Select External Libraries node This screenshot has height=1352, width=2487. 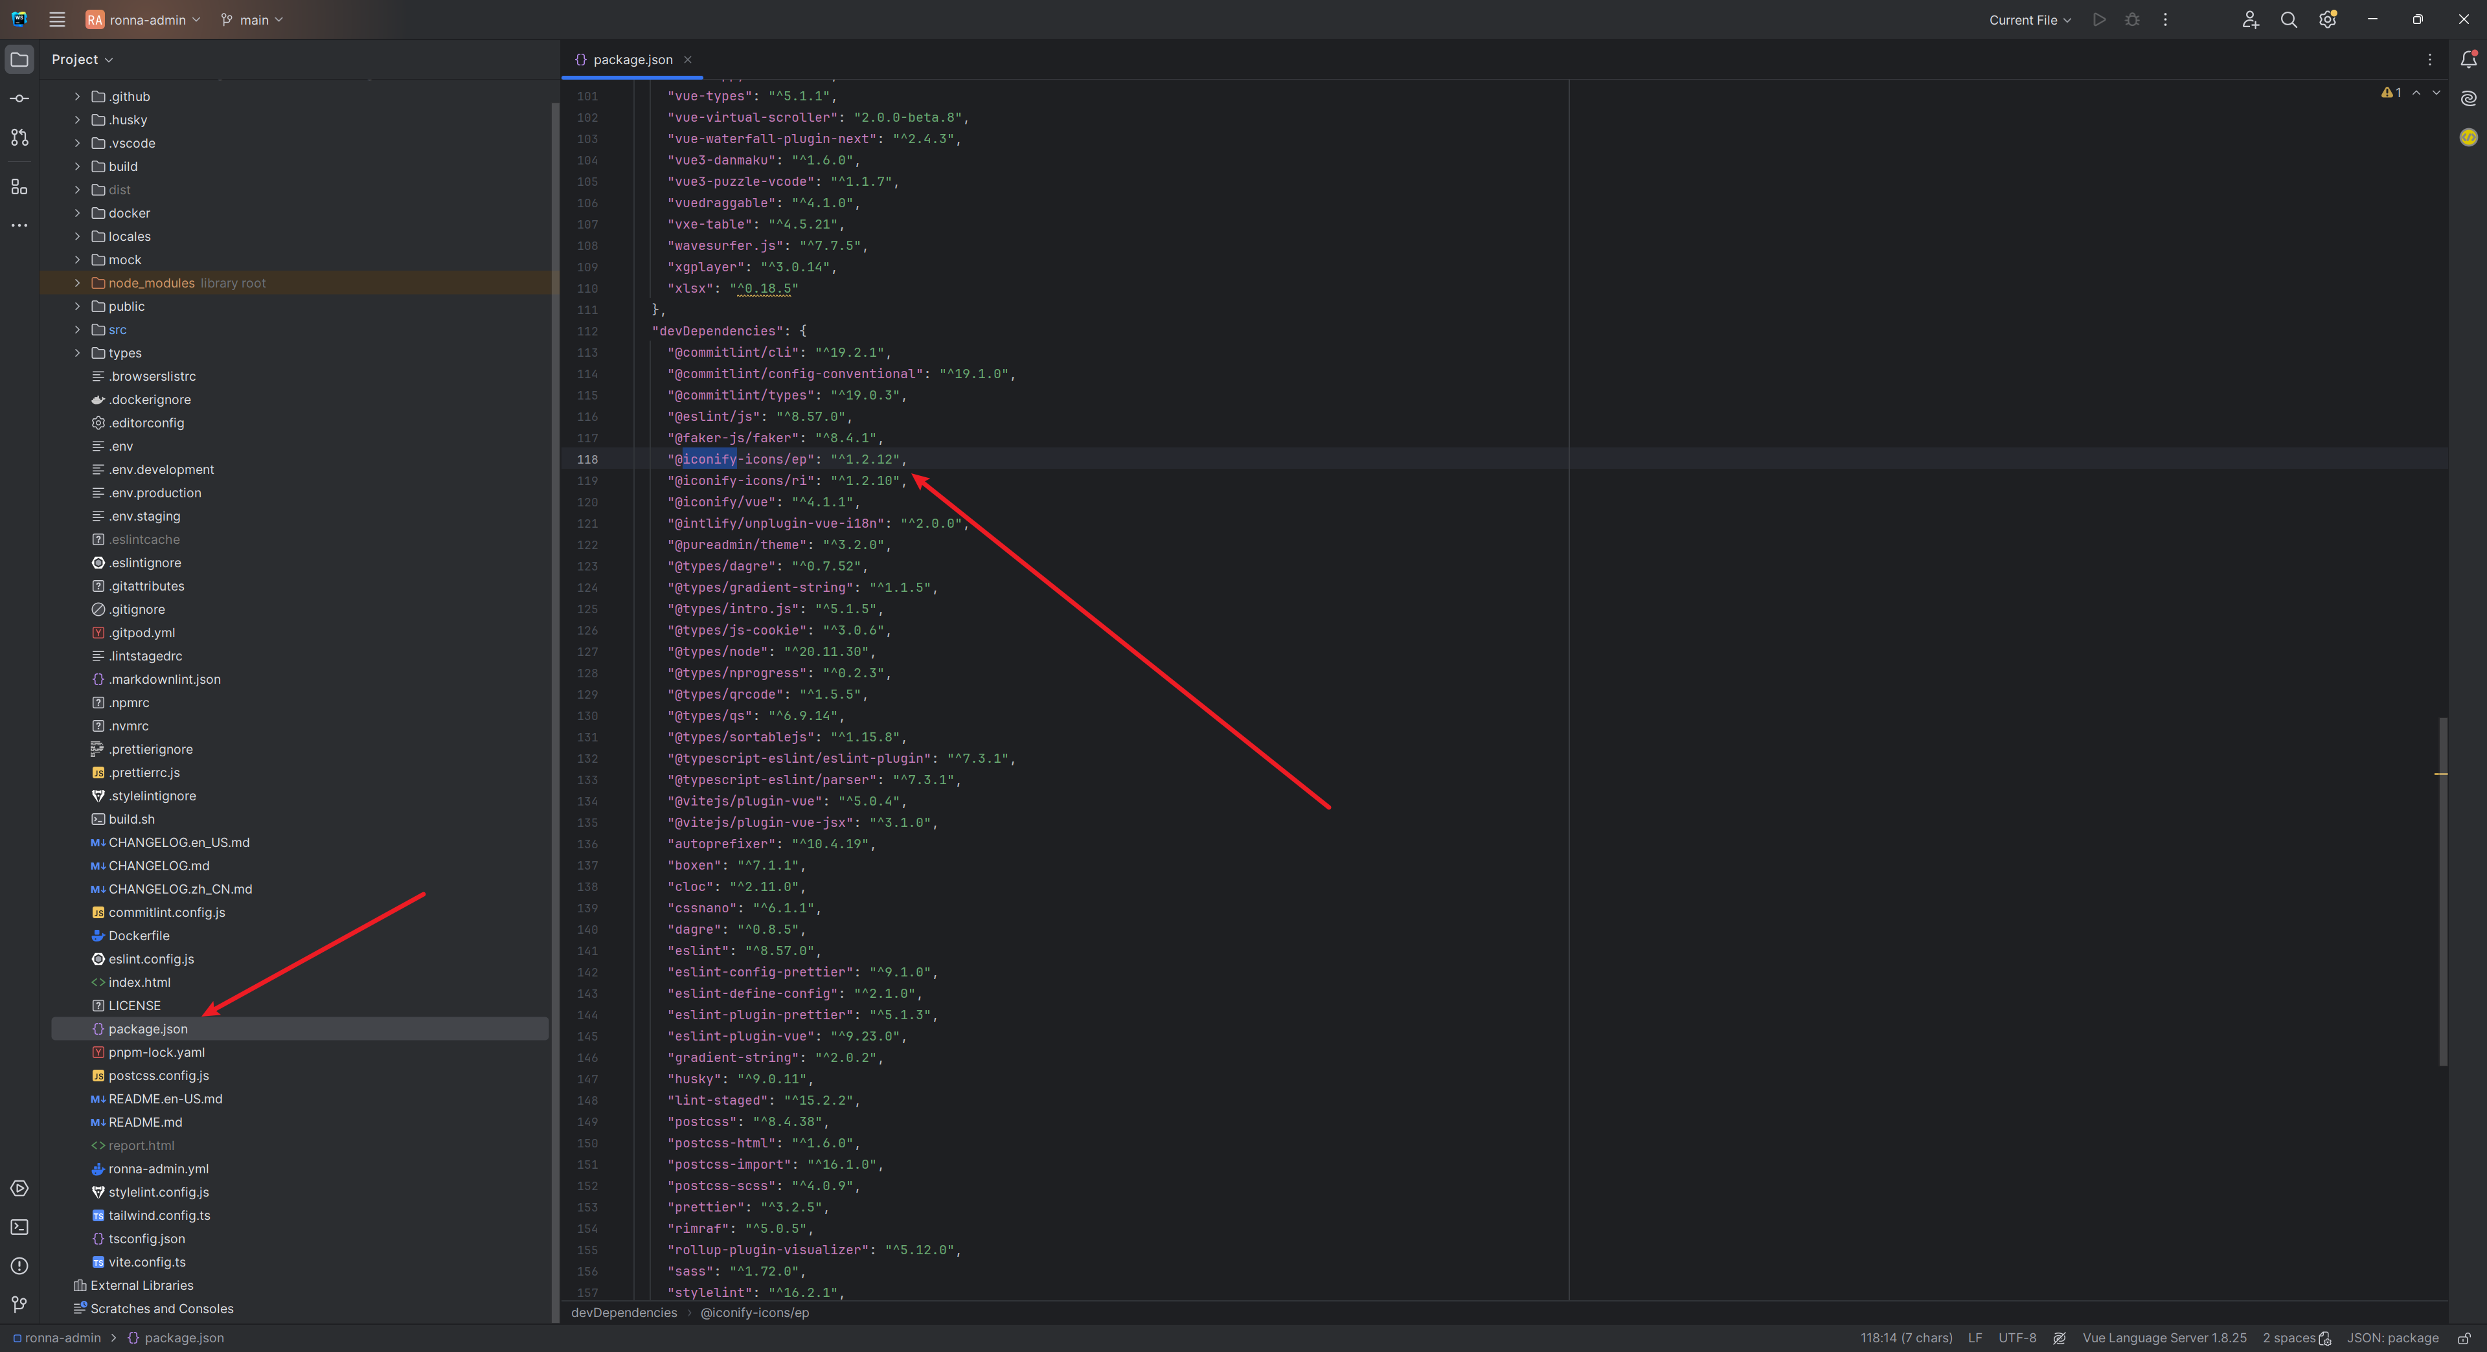coord(141,1285)
